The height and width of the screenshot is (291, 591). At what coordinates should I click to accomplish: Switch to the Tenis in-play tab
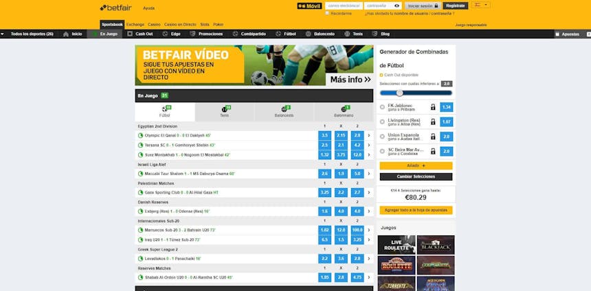(x=225, y=112)
